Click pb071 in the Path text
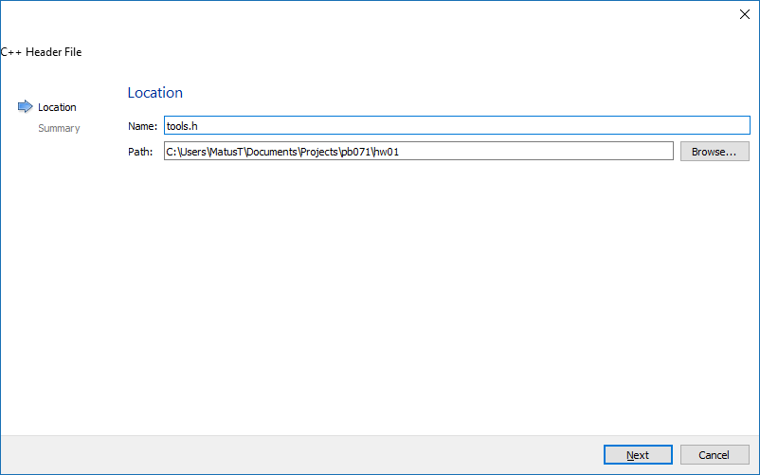This screenshot has height=475, width=760. coord(355,152)
